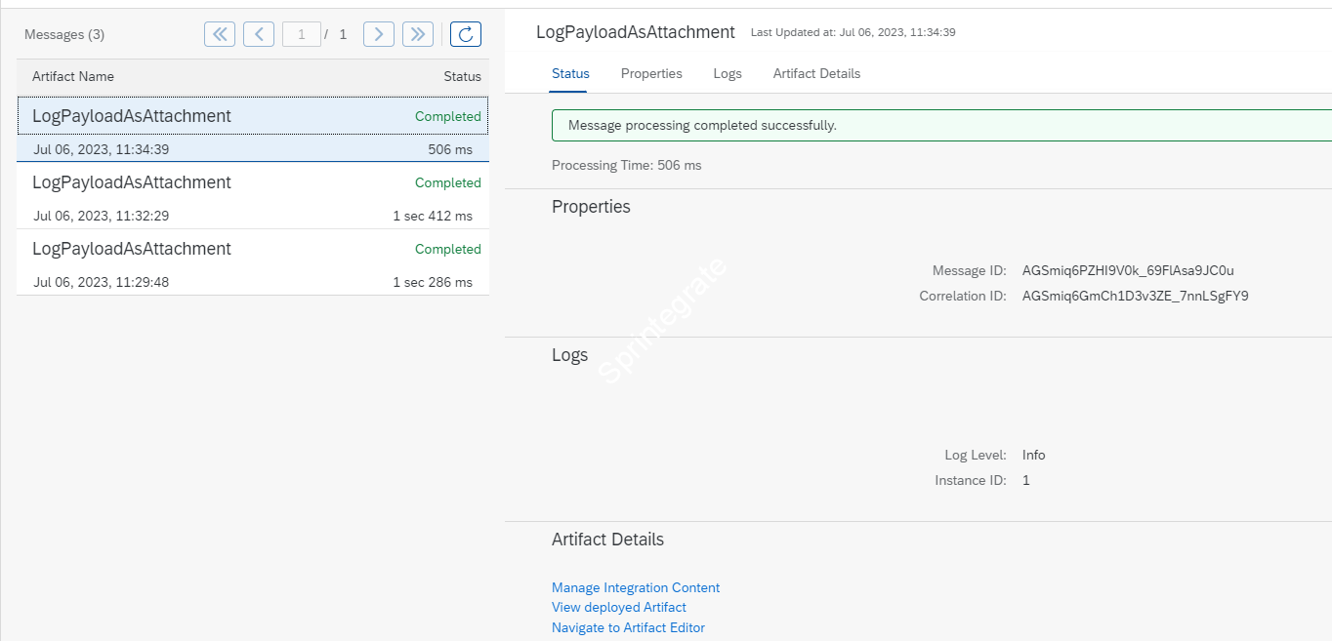
Task: Click the Artifact Name column header
Action: [73, 76]
